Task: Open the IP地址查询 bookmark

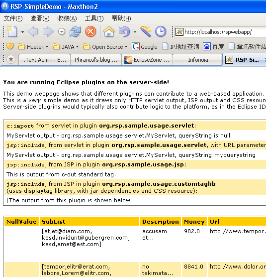Action: click(180, 47)
